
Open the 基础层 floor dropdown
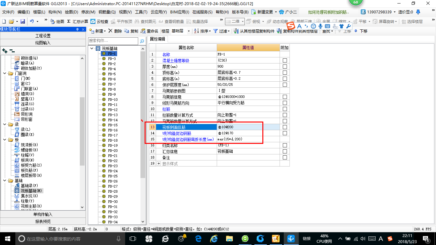(x=189, y=31)
